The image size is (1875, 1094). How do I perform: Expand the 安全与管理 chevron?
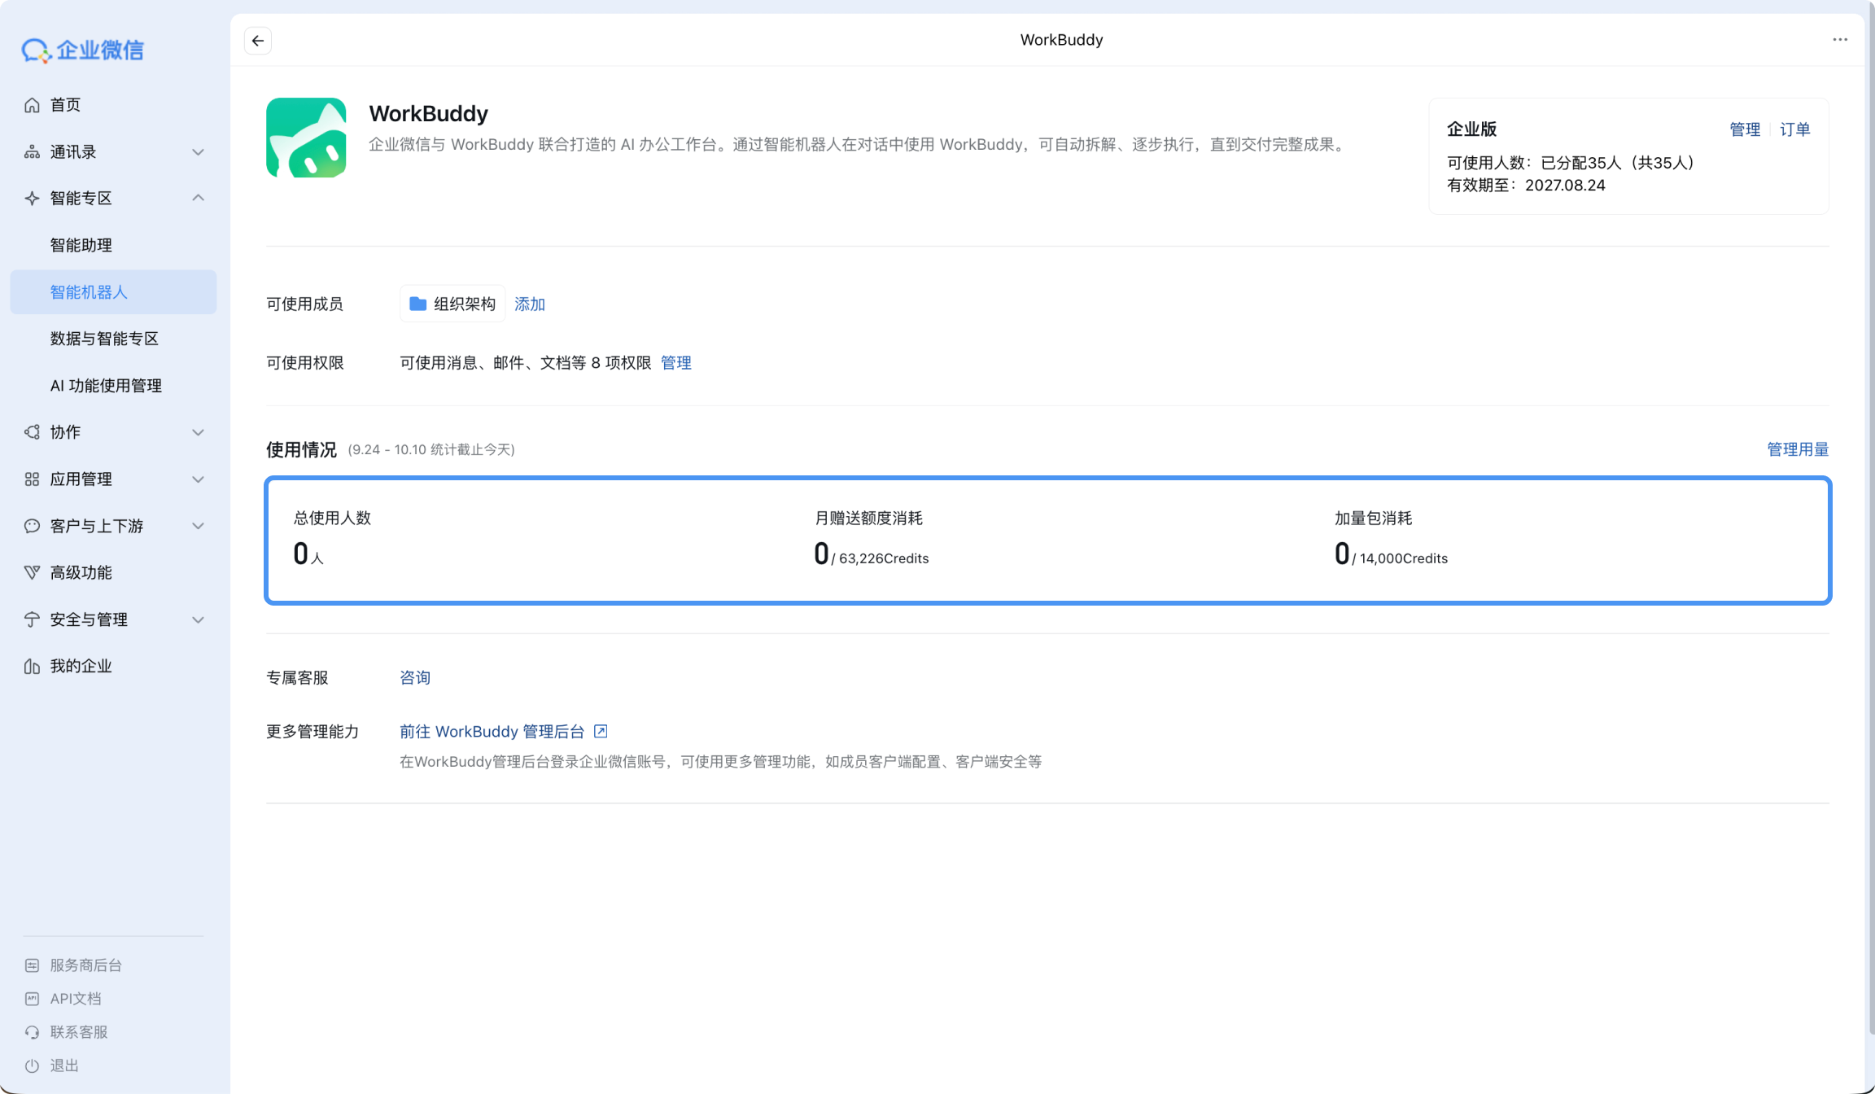[x=198, y=619]
